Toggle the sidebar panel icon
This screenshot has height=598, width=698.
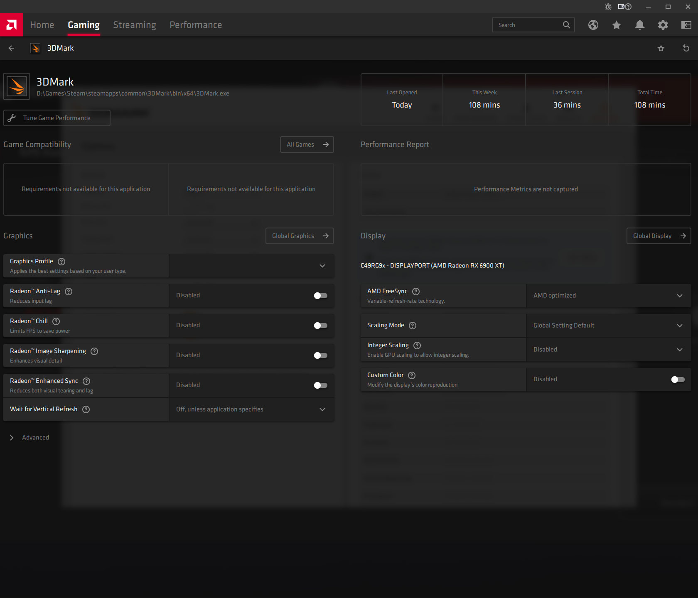tap(686, 25)
